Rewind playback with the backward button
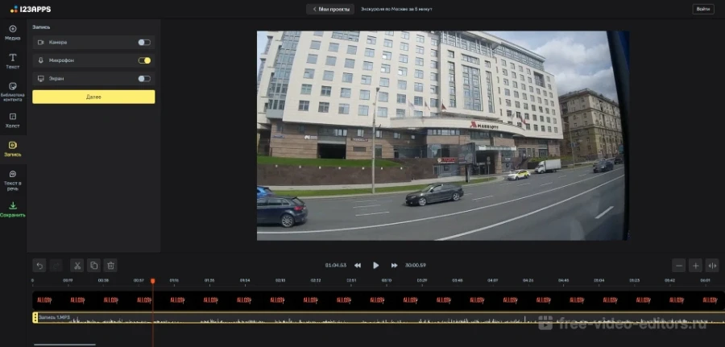Screen dimensions: 725x347 tap(358, 265)
